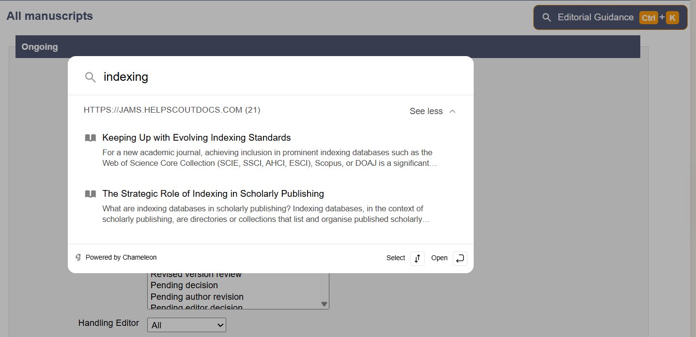This screenshot has width=696, height=337.
Task: Click the status list scroll-down arrow
Action: coord(324,304)
